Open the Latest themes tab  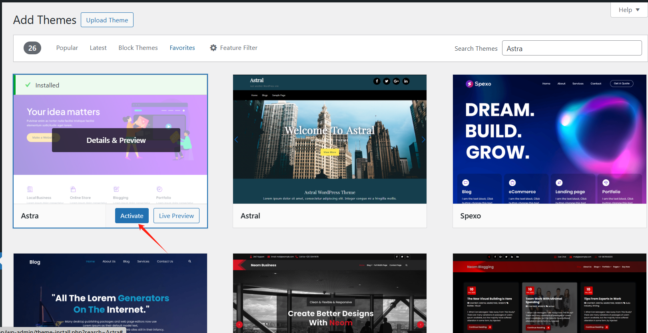coord(98,48)
